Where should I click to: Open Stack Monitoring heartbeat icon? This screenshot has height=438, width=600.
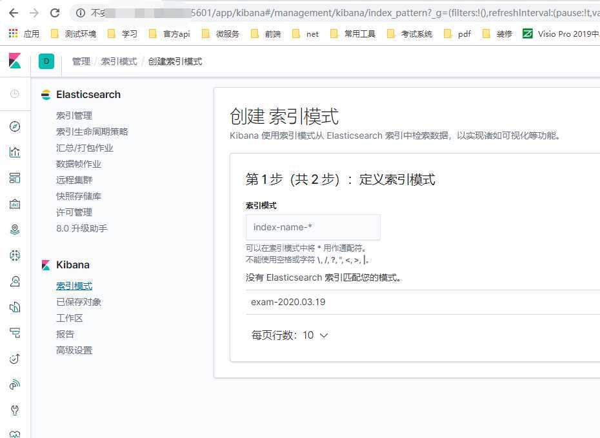[15, 433]
